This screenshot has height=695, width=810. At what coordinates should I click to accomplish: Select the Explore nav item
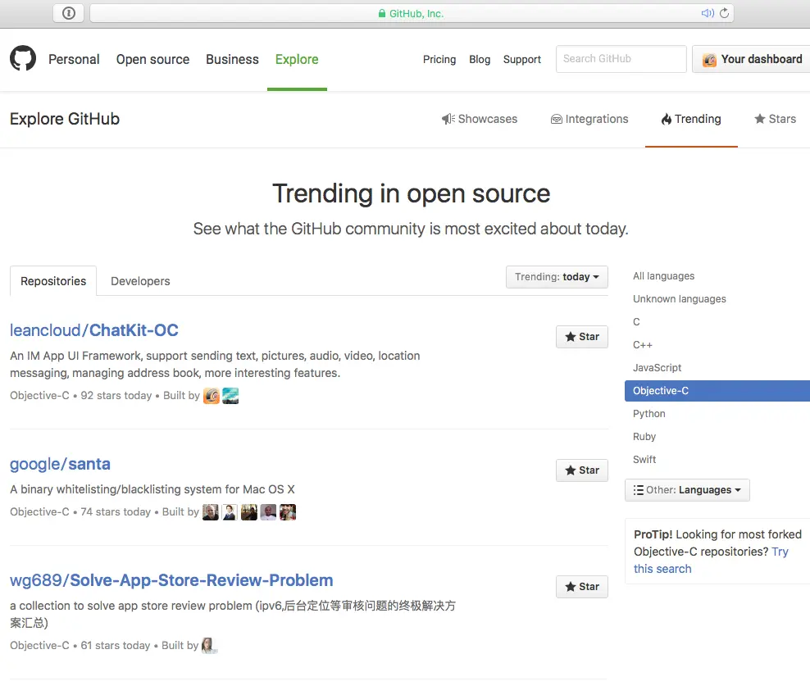(x=297, y=59)
